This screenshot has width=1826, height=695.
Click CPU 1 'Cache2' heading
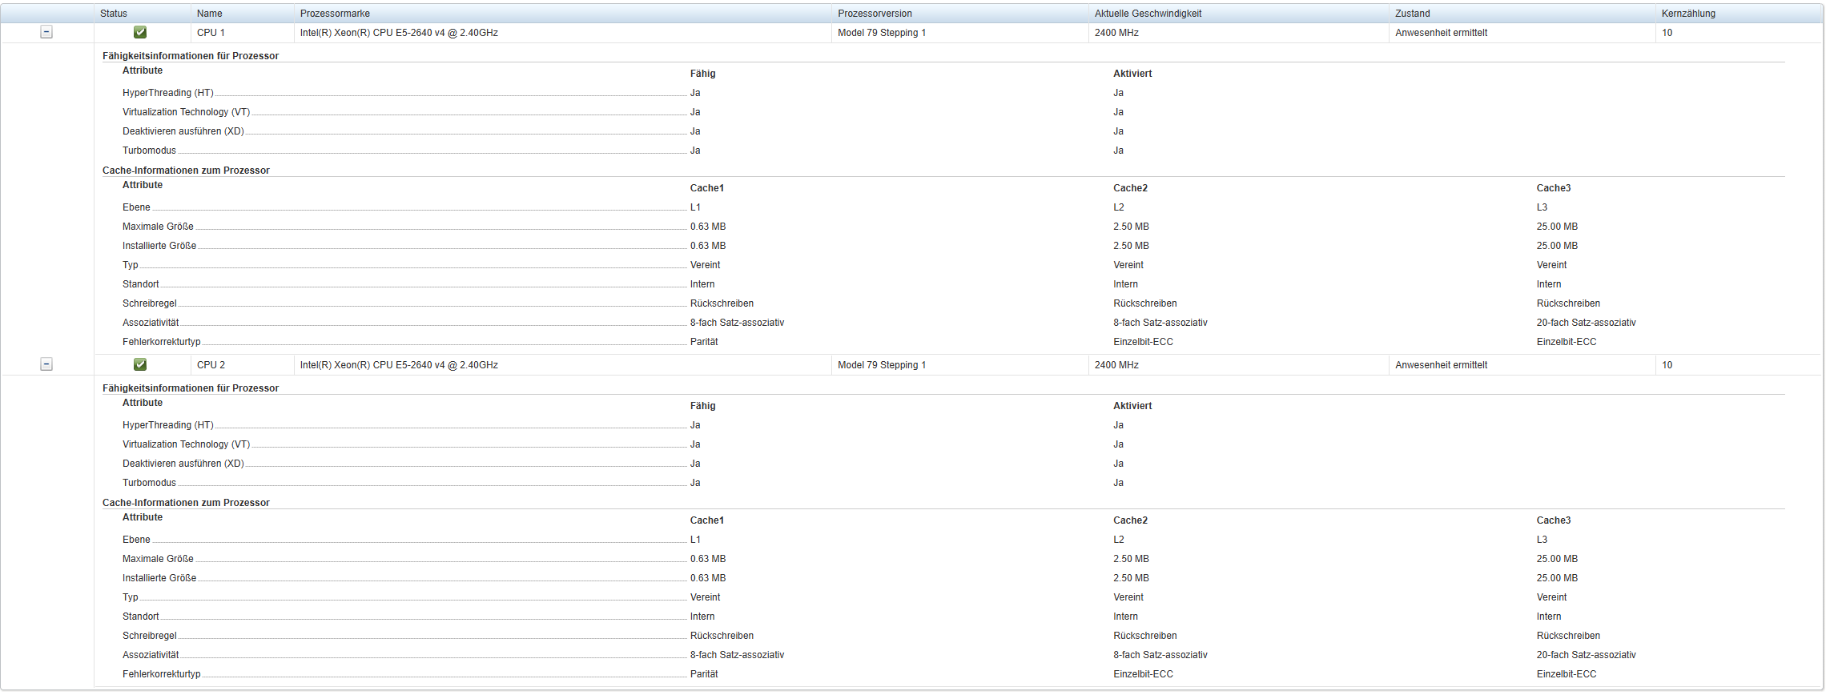click(x=1130, y=188)
